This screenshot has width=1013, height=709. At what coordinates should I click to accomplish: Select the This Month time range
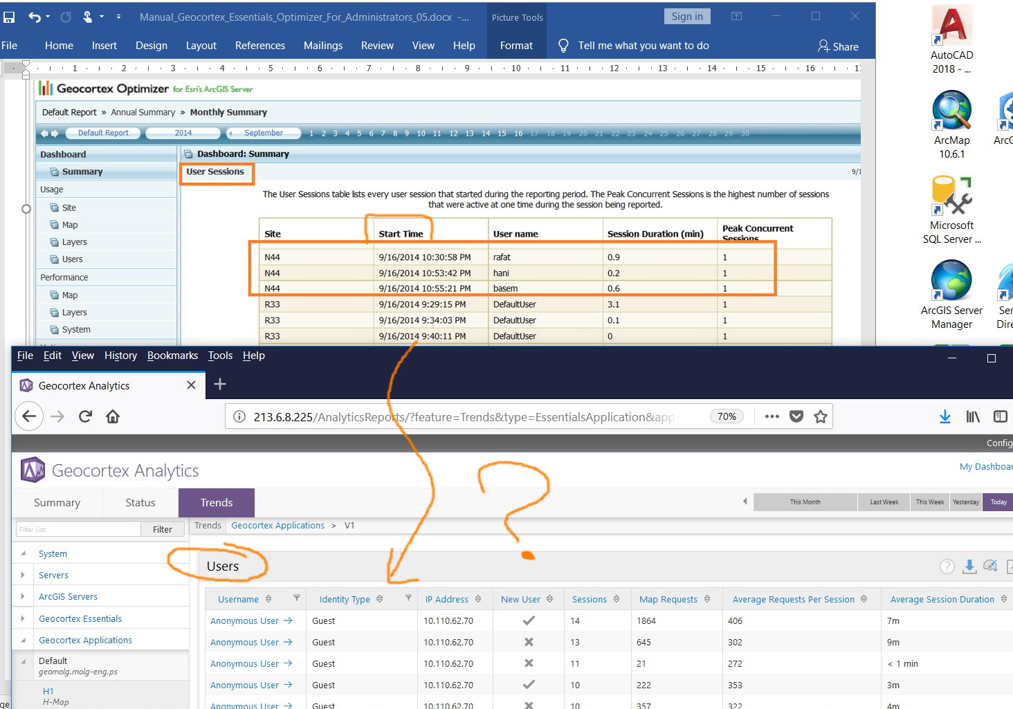click(x=805, y=502)
